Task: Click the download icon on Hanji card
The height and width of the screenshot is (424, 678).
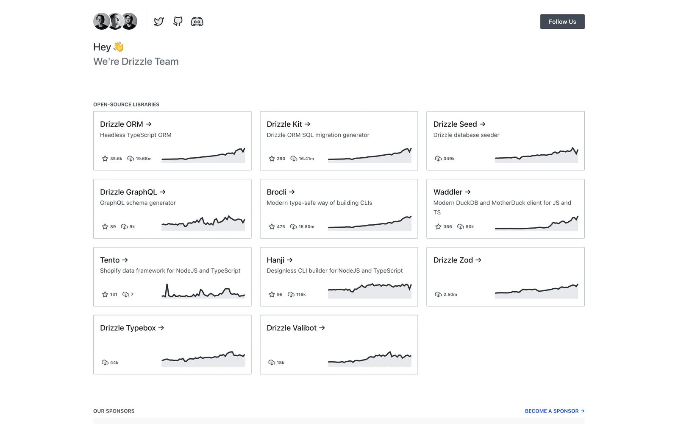Action: tap(291, 294)
